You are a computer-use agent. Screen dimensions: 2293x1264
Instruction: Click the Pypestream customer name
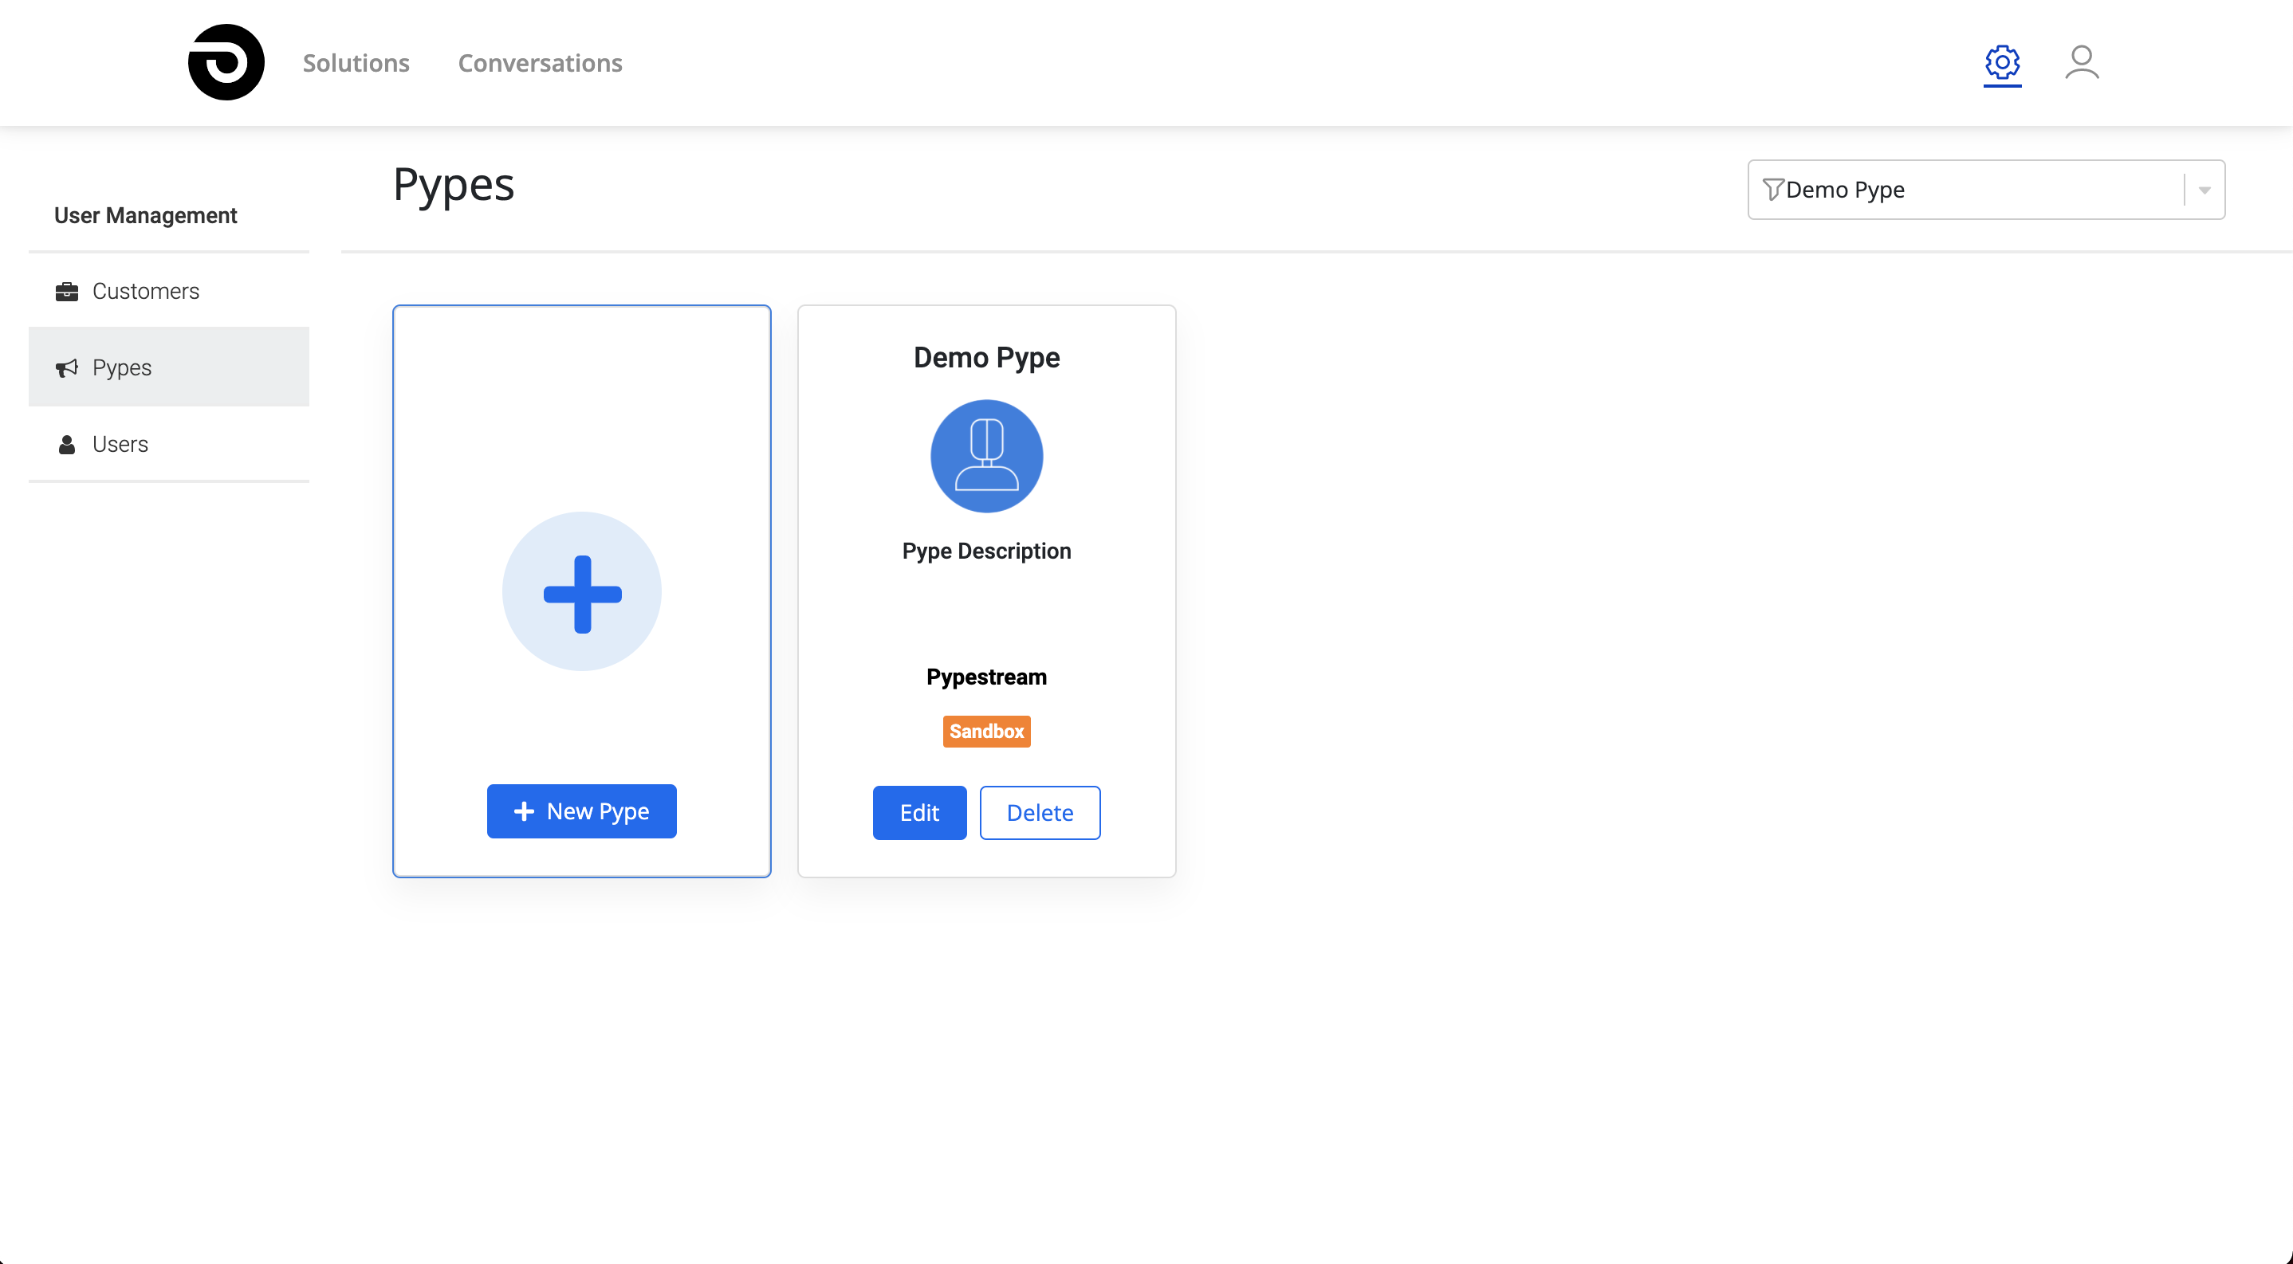click(x=986, y=677)
